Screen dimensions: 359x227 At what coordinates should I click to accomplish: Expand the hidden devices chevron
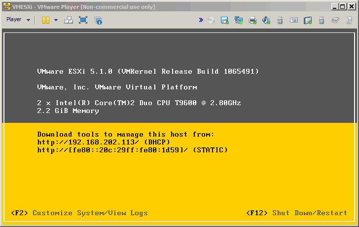(x=201, y=20)
